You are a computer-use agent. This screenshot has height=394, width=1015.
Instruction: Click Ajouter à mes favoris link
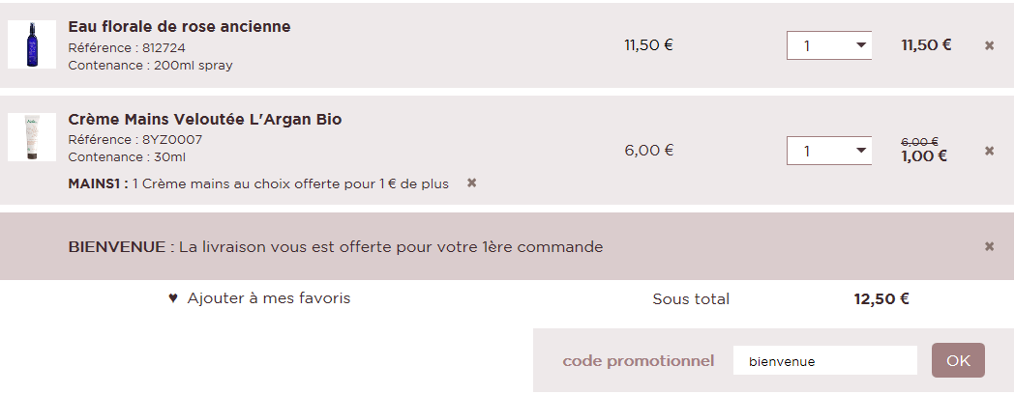tap(268, 298)
